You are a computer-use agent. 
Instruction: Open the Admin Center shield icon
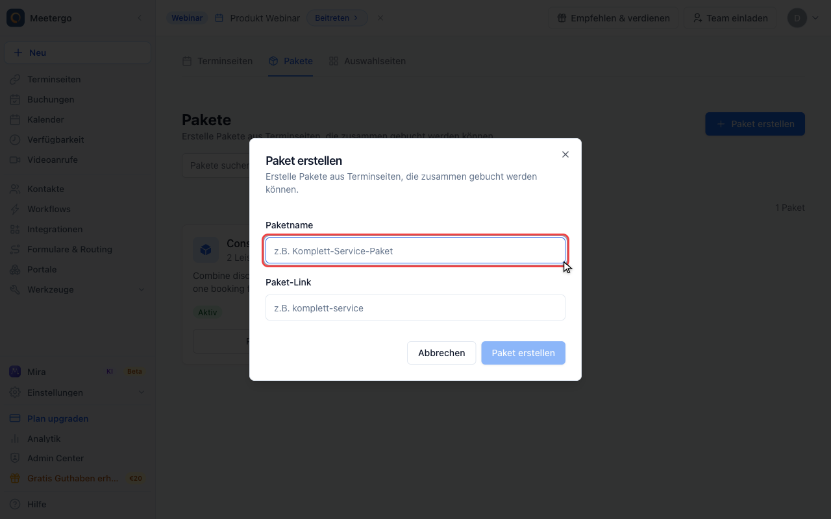coord(15,458)
